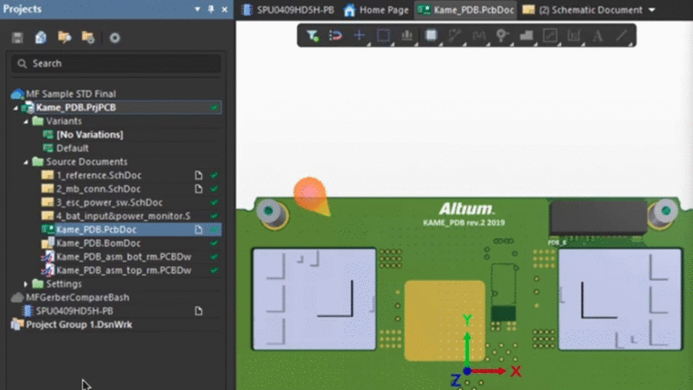Select the Place line tool
Viewport: 693px width, 390px height.
tap(621, 35)
